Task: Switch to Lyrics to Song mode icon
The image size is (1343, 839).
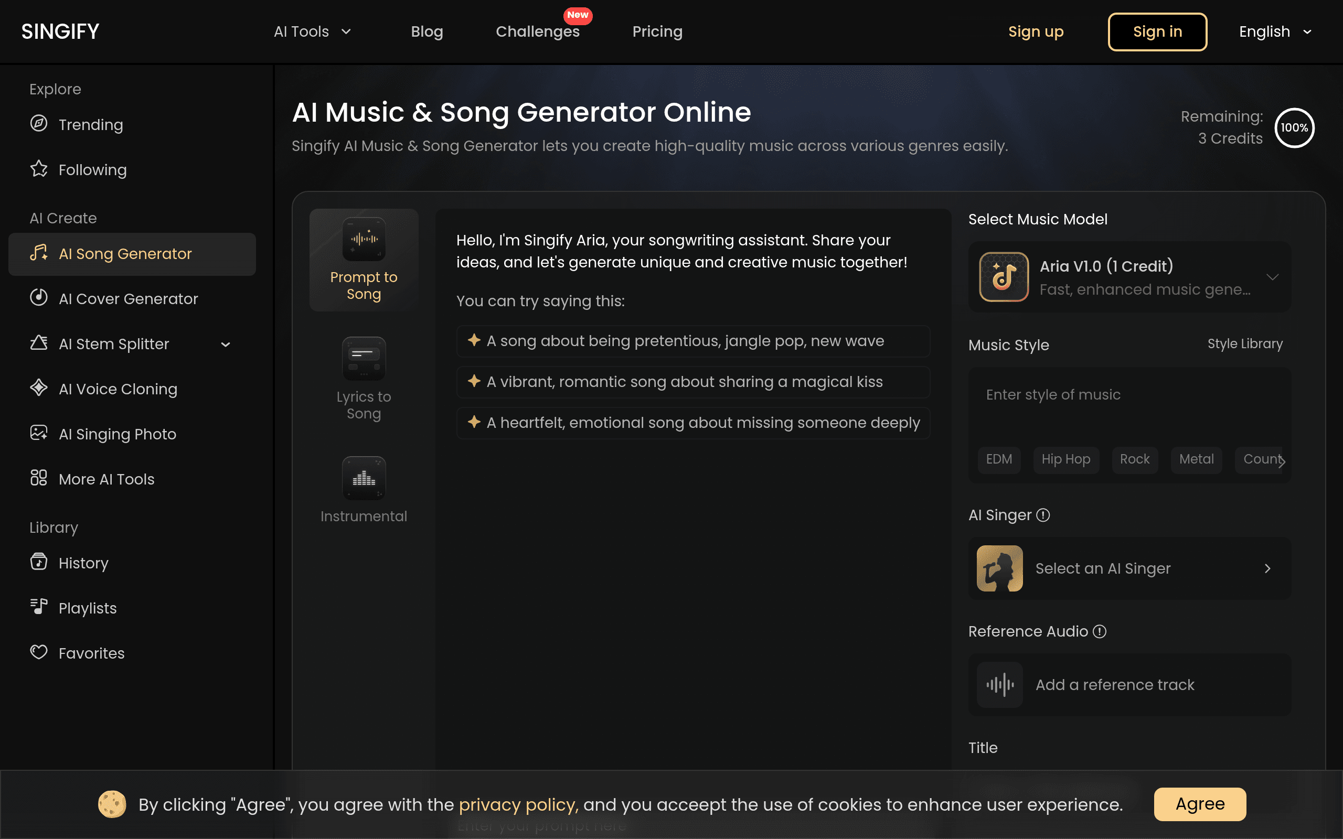Action: coord(364,359)
